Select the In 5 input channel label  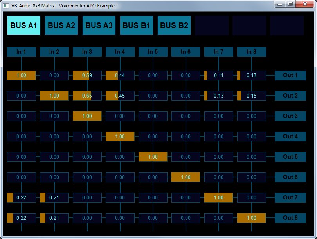(x=153, y=52)
